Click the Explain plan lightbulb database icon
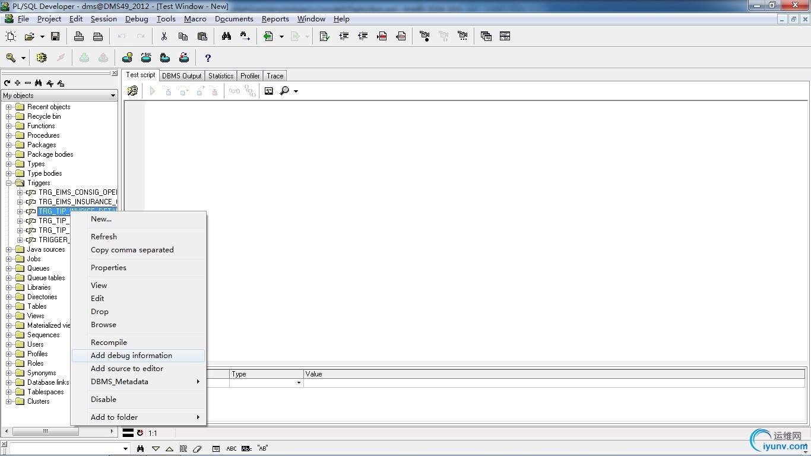This screenshot has height=456, width=811. pos(127,58)
